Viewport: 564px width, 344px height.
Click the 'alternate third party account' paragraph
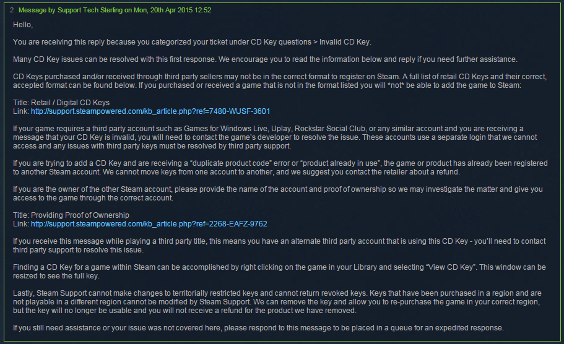pos(279,246)
